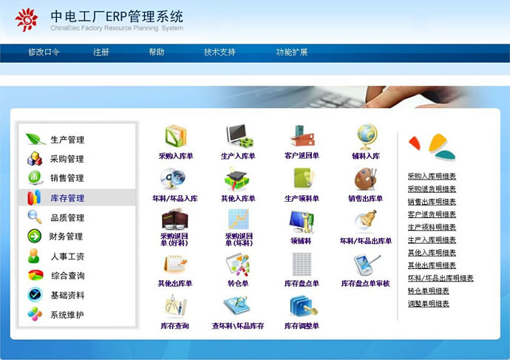Open the 生产领料明细表 link
This screenshot has width=510, height=360.
pos(432,227)
